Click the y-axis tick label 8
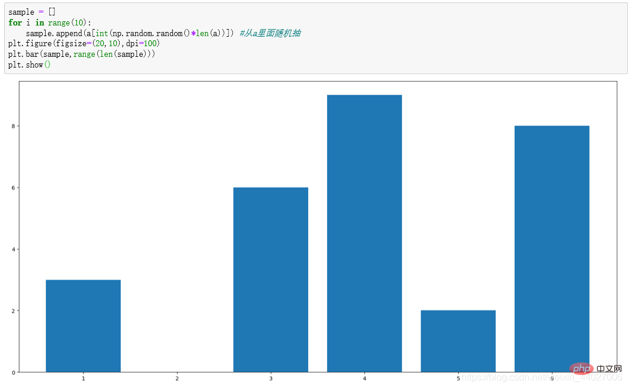 (12, 126)
